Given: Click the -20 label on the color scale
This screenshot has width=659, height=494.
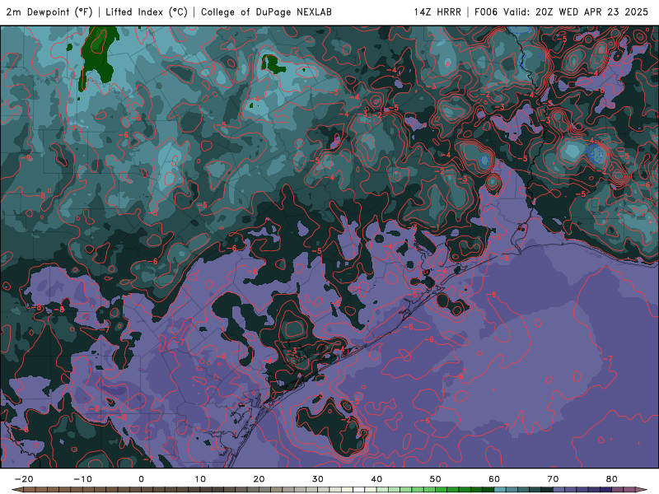Looking at the screenshot, I should (24, 479).
